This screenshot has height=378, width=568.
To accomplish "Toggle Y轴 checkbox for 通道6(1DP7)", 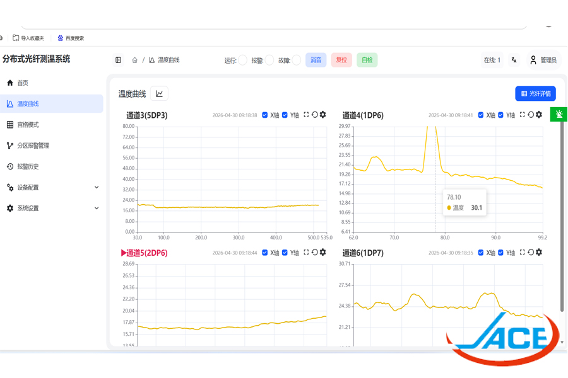I will point(500,253).
